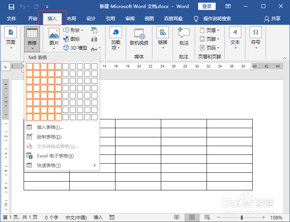Click the tab selector L icon on ruler

pos(6,66)
